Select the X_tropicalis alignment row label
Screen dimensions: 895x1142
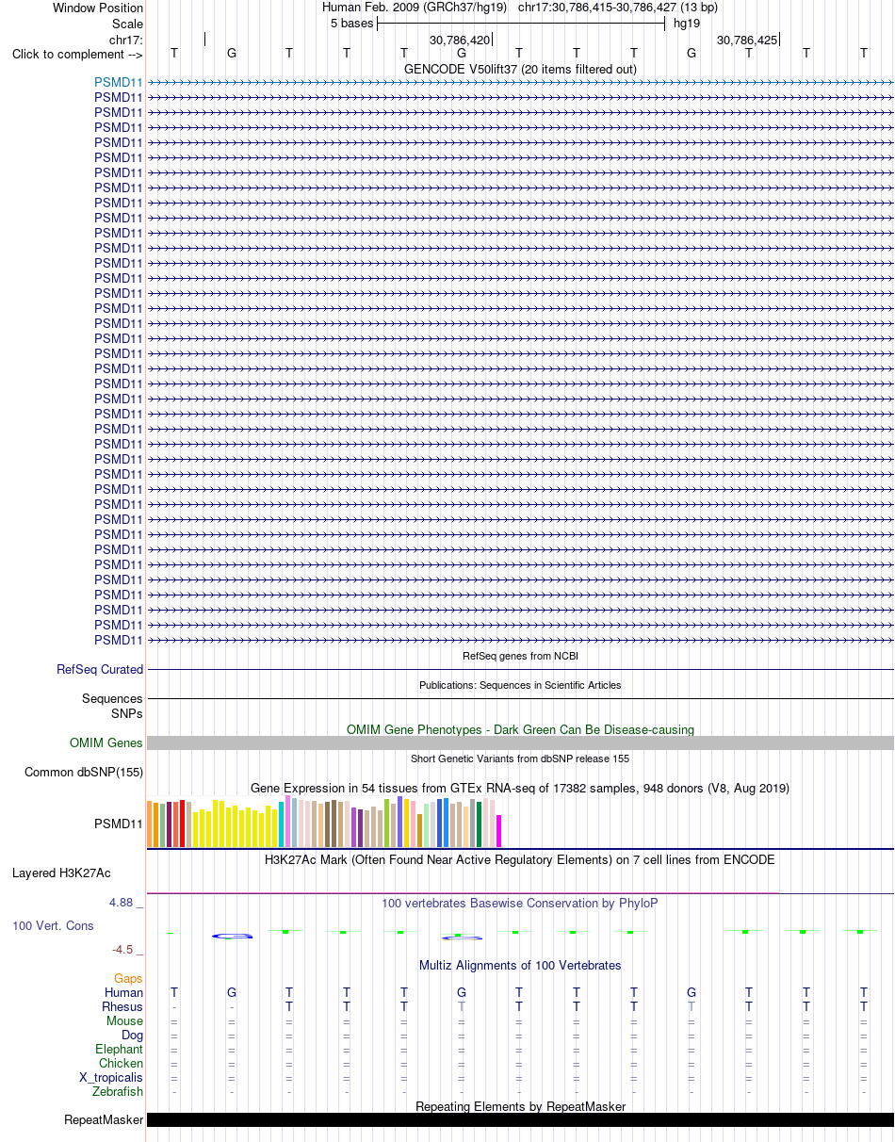(111, 1077)
